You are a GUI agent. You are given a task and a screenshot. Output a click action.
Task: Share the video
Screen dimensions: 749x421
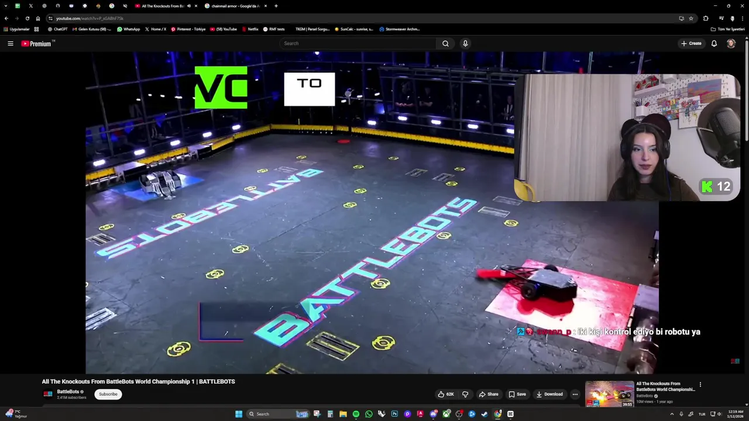[488, 394]
